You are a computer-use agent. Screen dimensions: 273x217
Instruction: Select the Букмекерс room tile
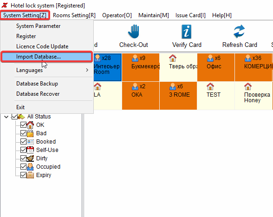point(141,67)
